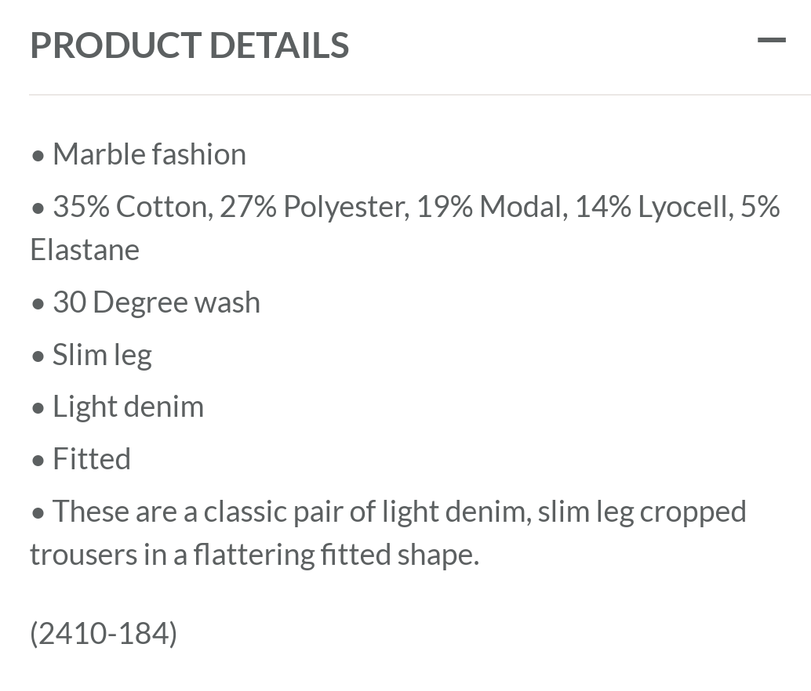This screenshot has height=691, width=811.
Task: Select the Marble fashion bullet point
Action: [x=149, y=154]
